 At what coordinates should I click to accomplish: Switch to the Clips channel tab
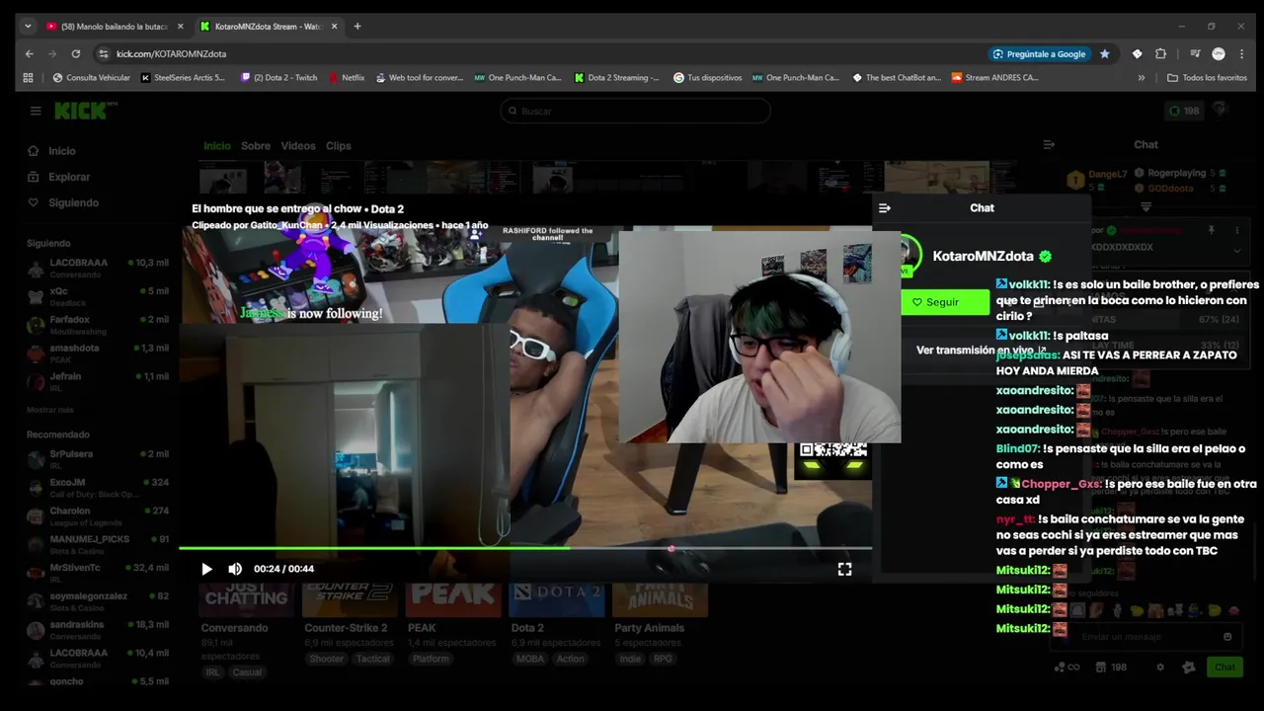tap(339, 146)
